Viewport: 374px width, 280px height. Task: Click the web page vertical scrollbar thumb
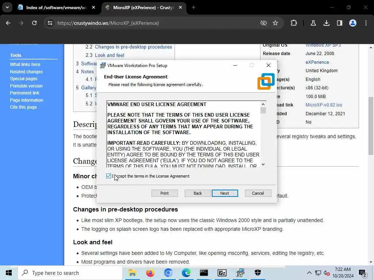pyautogui.click(x=371, y=126)
